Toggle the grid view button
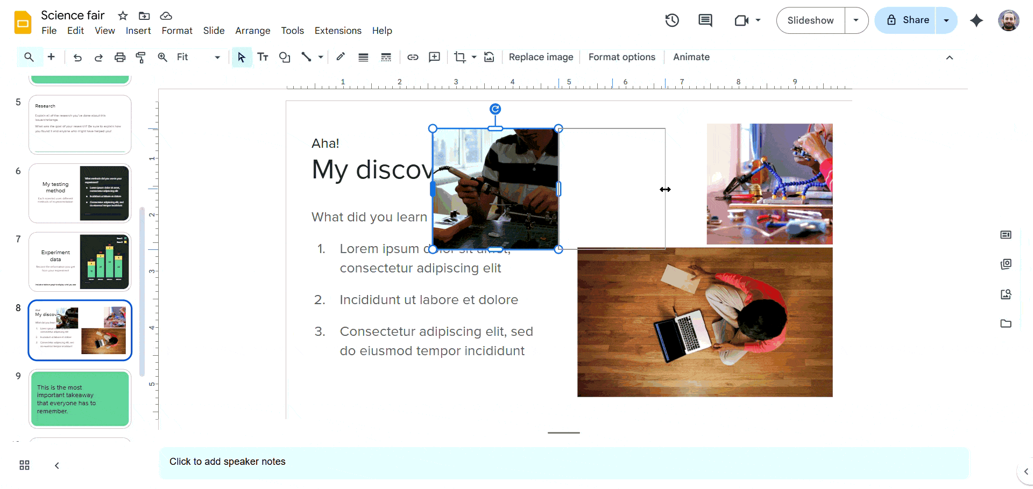Image resolution: width=1033 pixels, height=489 pixels. tap(25, 465)
